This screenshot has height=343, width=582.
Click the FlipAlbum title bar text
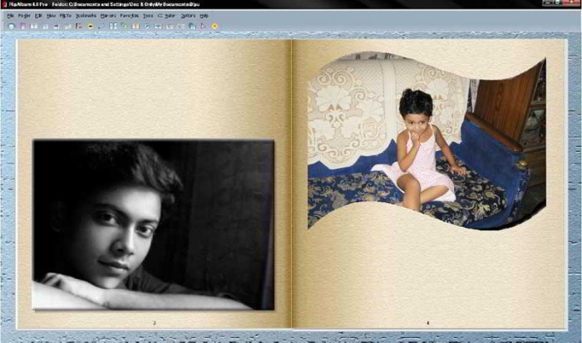coord(104,4)
